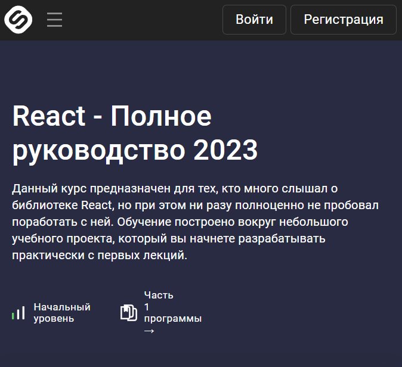The height and width of the screenshot is (367, 402).
Task: Click empty area of top navigation bar
Action: [143, 20]
